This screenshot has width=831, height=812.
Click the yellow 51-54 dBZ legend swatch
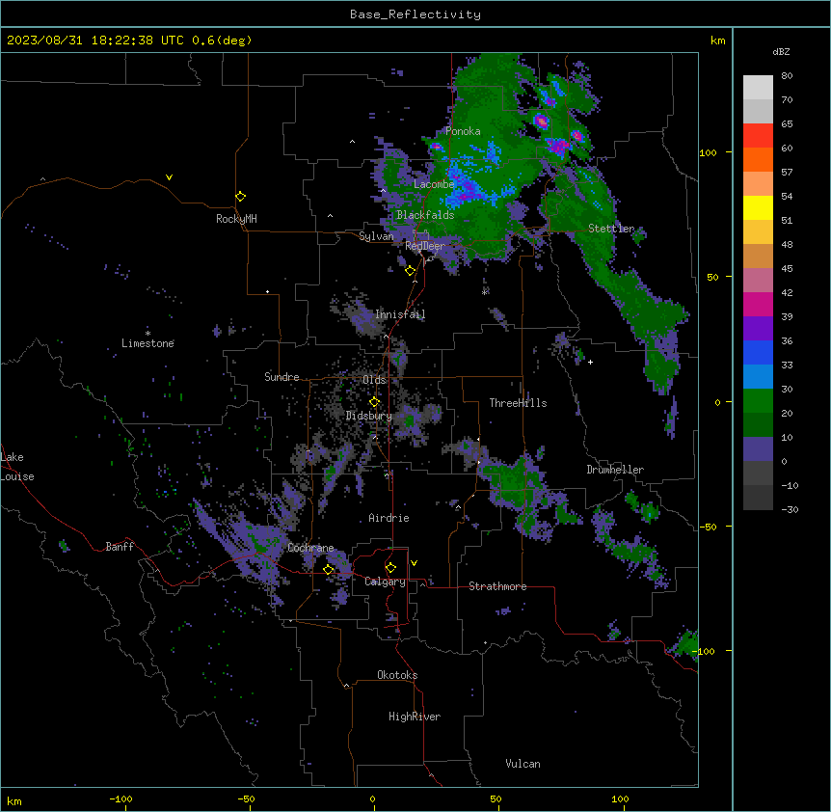758,208
